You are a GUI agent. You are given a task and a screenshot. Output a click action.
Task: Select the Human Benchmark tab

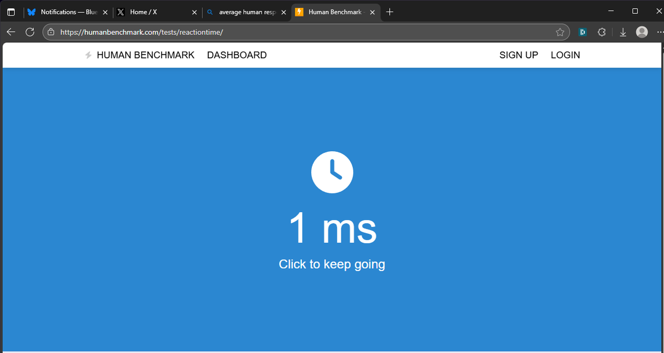point(336,12)
